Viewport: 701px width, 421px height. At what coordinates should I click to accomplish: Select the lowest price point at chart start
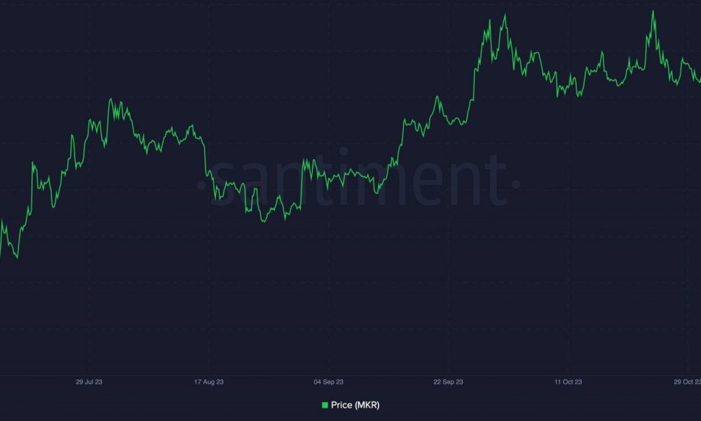pyautogui.click(x=17, y=257)
